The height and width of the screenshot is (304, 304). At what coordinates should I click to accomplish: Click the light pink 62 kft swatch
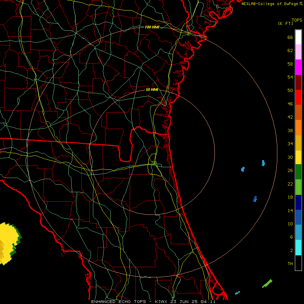[x=298, y=52]
